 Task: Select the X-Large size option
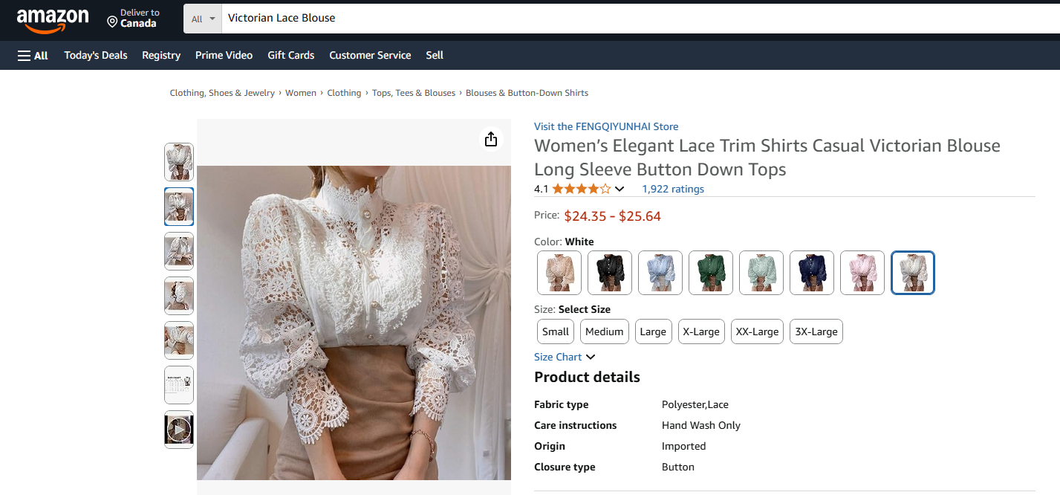tap(700, 331)
